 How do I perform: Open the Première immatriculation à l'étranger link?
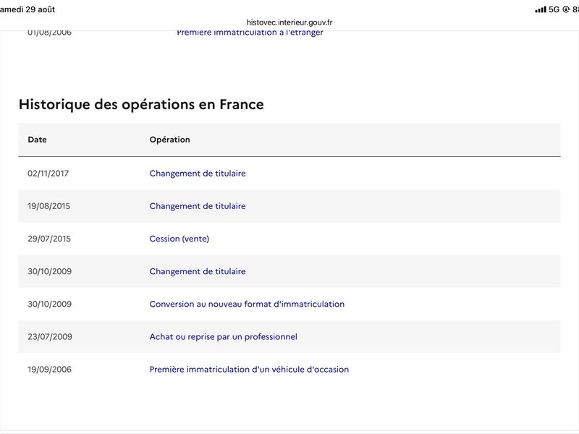pos(250,32)
